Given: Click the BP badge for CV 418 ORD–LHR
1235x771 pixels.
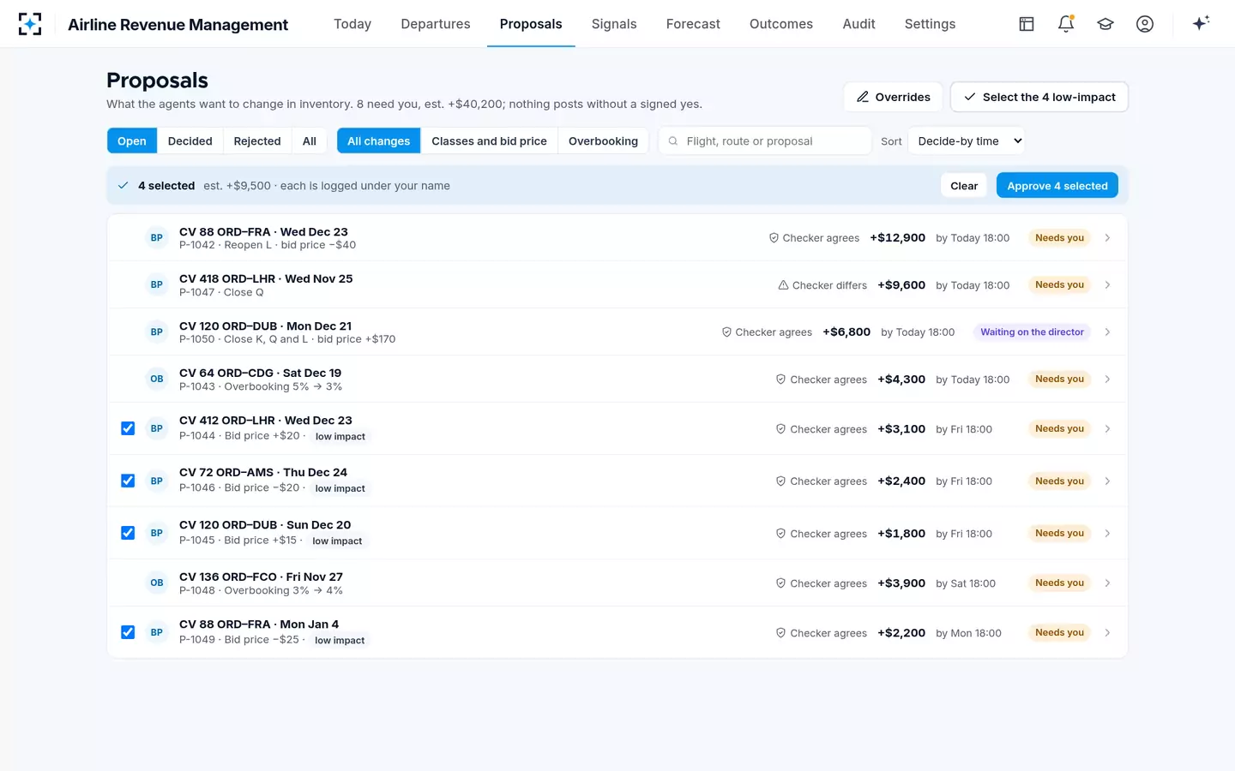Looking at the screenshot, I should 157,284.
